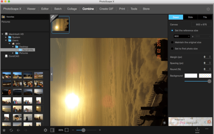The height and width of the screenshot is (134, 214).
Task: Click the CorelCAD drive icon
Action: coord(6,56)
